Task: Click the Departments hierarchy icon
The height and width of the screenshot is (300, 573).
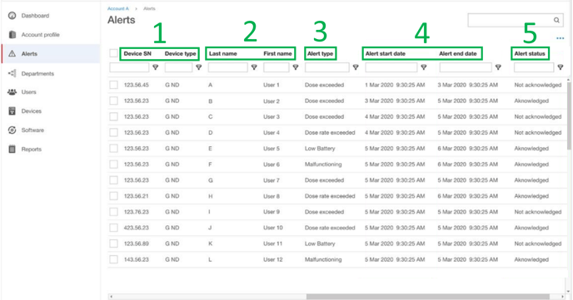Action: point(12,73)
